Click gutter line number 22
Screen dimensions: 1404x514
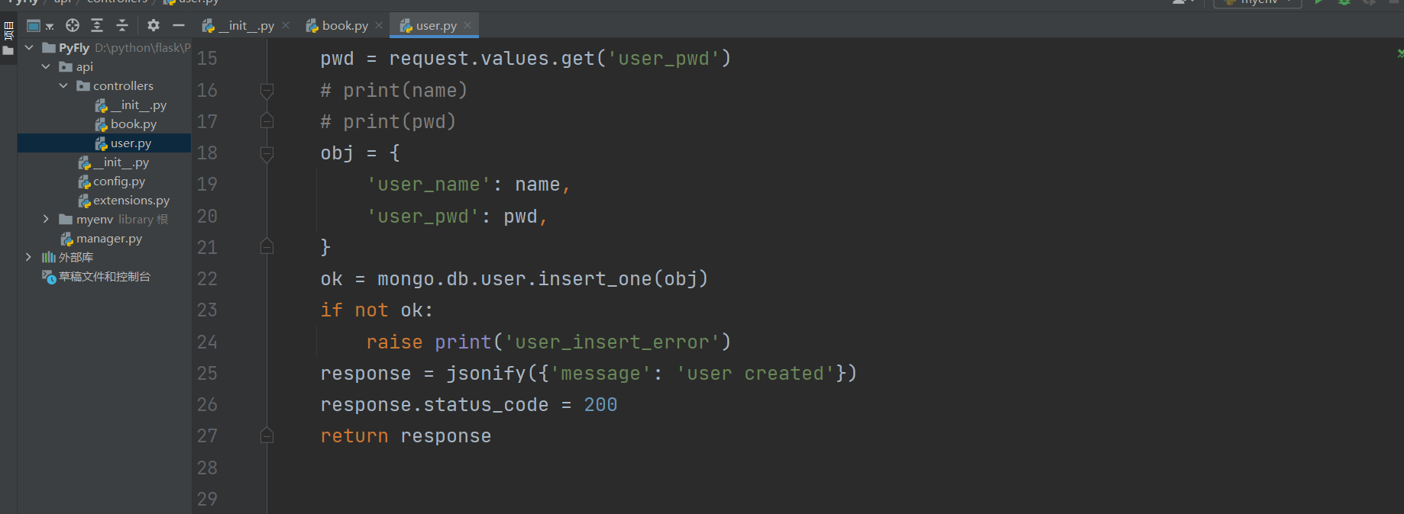[207, 279]
